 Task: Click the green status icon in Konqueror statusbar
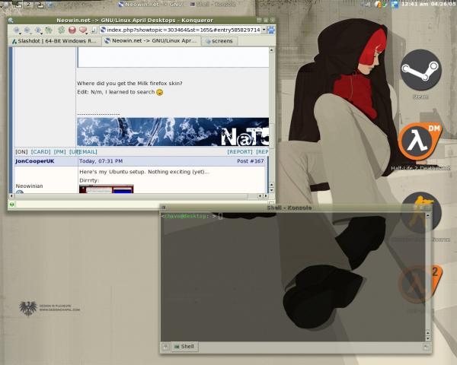coord(11,205)
